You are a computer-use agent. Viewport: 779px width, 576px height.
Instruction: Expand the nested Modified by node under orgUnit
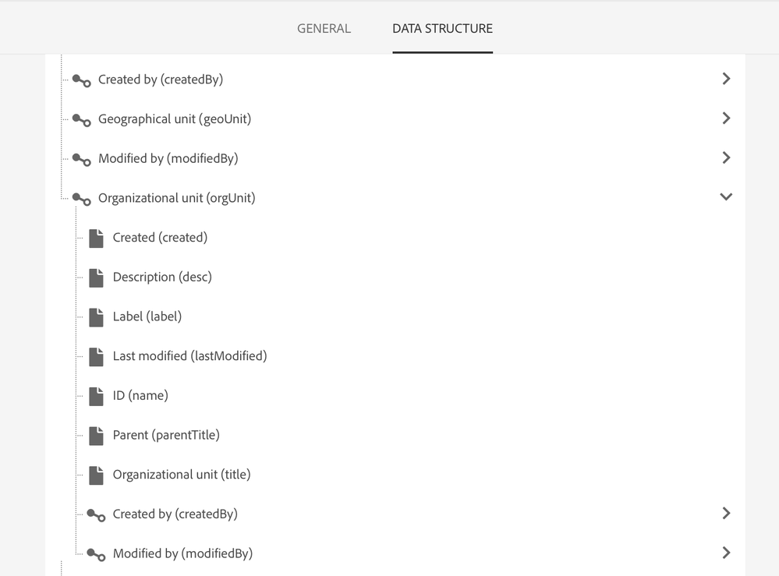726,553
